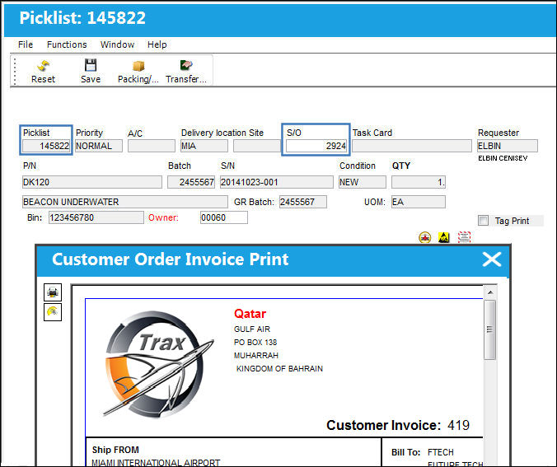Image resolution: width=557 pixels, height=467 pixels.
Task: Click the Priority field showing NORMAL
Action: point(99,146)
